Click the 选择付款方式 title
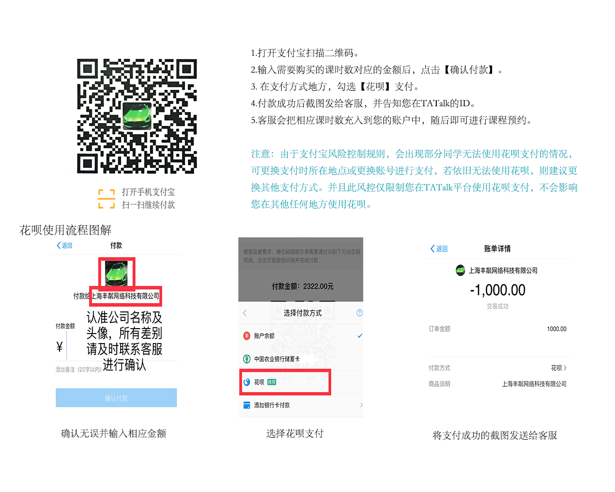 pyautogui.click(x=303, y=313)
